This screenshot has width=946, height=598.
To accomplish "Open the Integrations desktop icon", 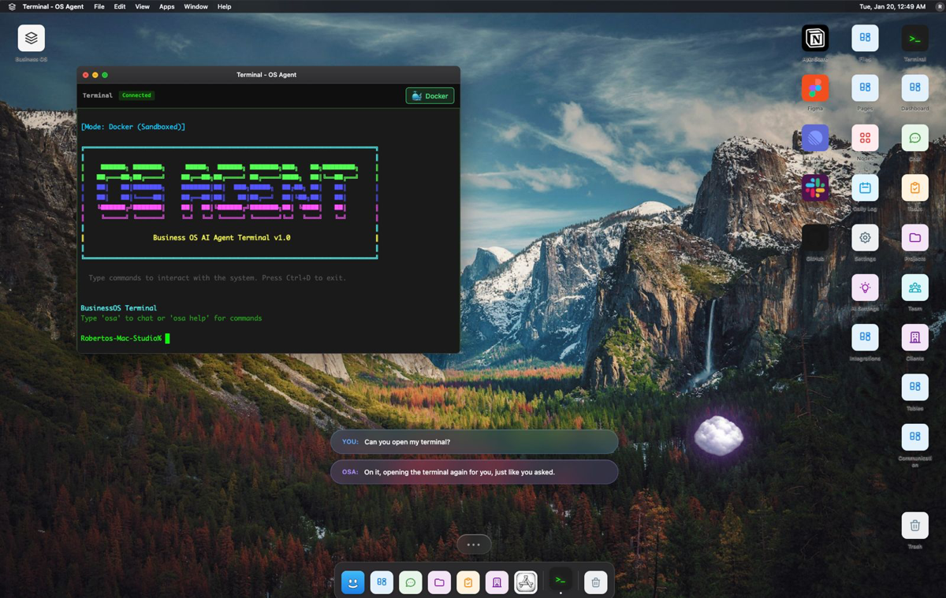I will pyautogui.click(x=865, y=337).
